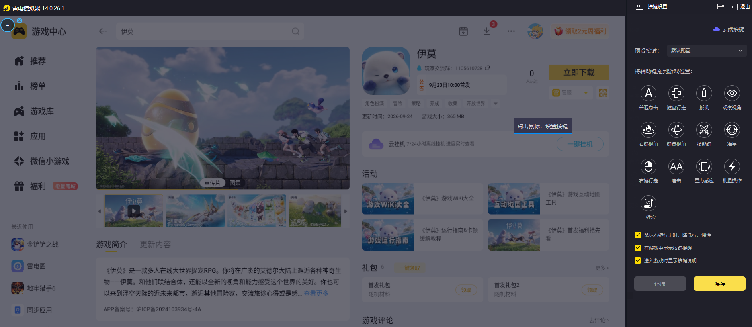Select the 普通点击 tap key icon
Viewport: 752px width, 327px height.
[648, 93]
